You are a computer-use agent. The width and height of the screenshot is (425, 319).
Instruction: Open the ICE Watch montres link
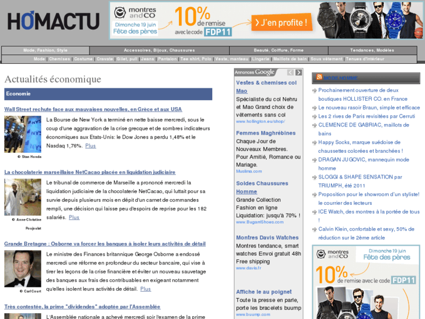tap(369, 216)
